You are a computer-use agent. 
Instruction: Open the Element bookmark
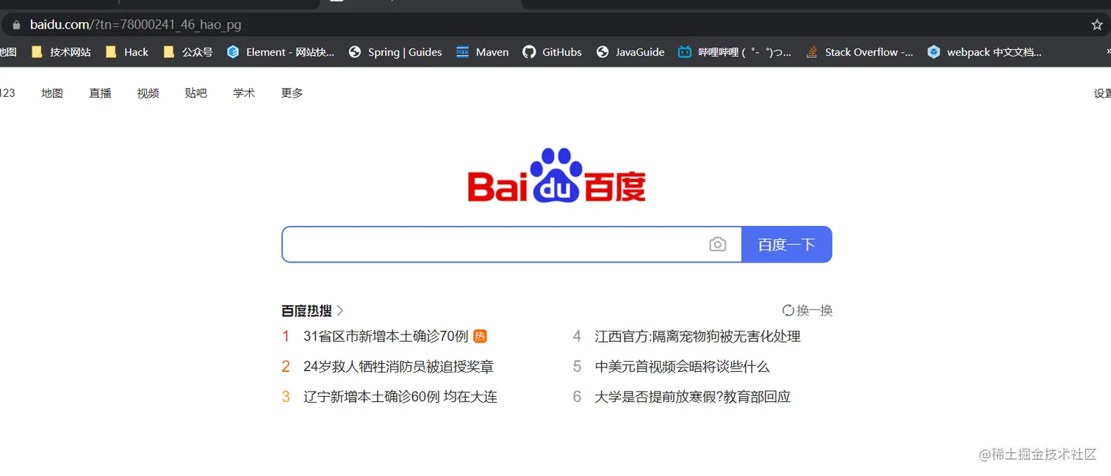[281, 52]
